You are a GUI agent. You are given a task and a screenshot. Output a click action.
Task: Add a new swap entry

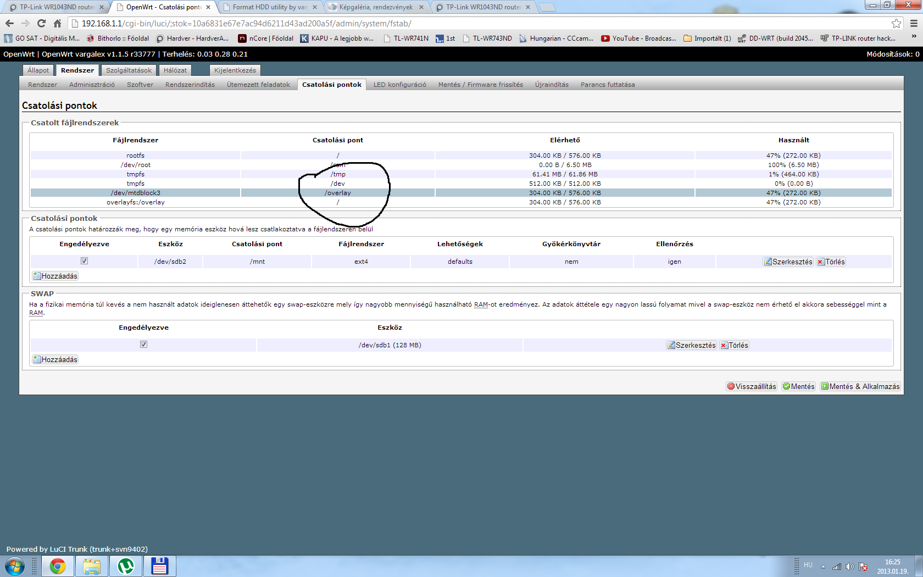pos(55,359)
